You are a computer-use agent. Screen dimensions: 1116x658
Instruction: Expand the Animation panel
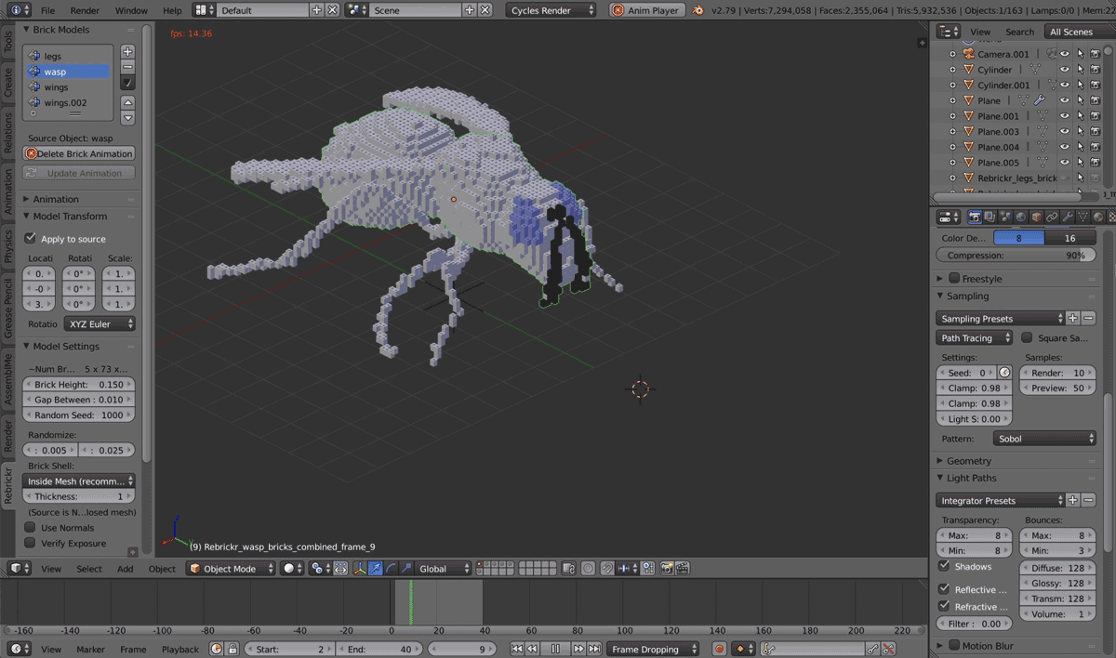click(x=56, y=199)
